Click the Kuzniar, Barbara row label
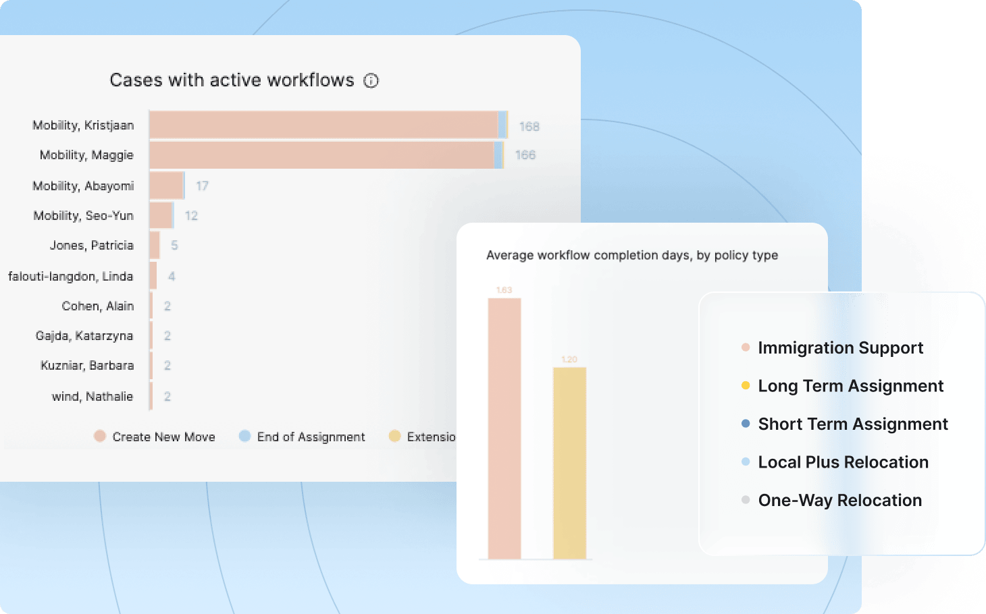 [x=87, y=366]
